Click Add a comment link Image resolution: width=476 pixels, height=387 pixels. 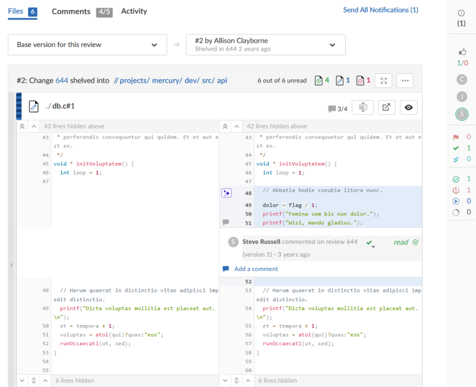256,269
